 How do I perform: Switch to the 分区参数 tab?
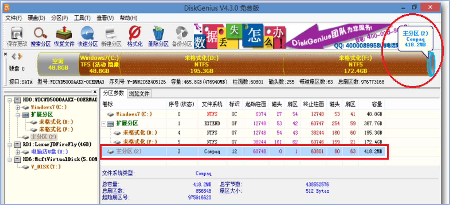tap(114, 93)
